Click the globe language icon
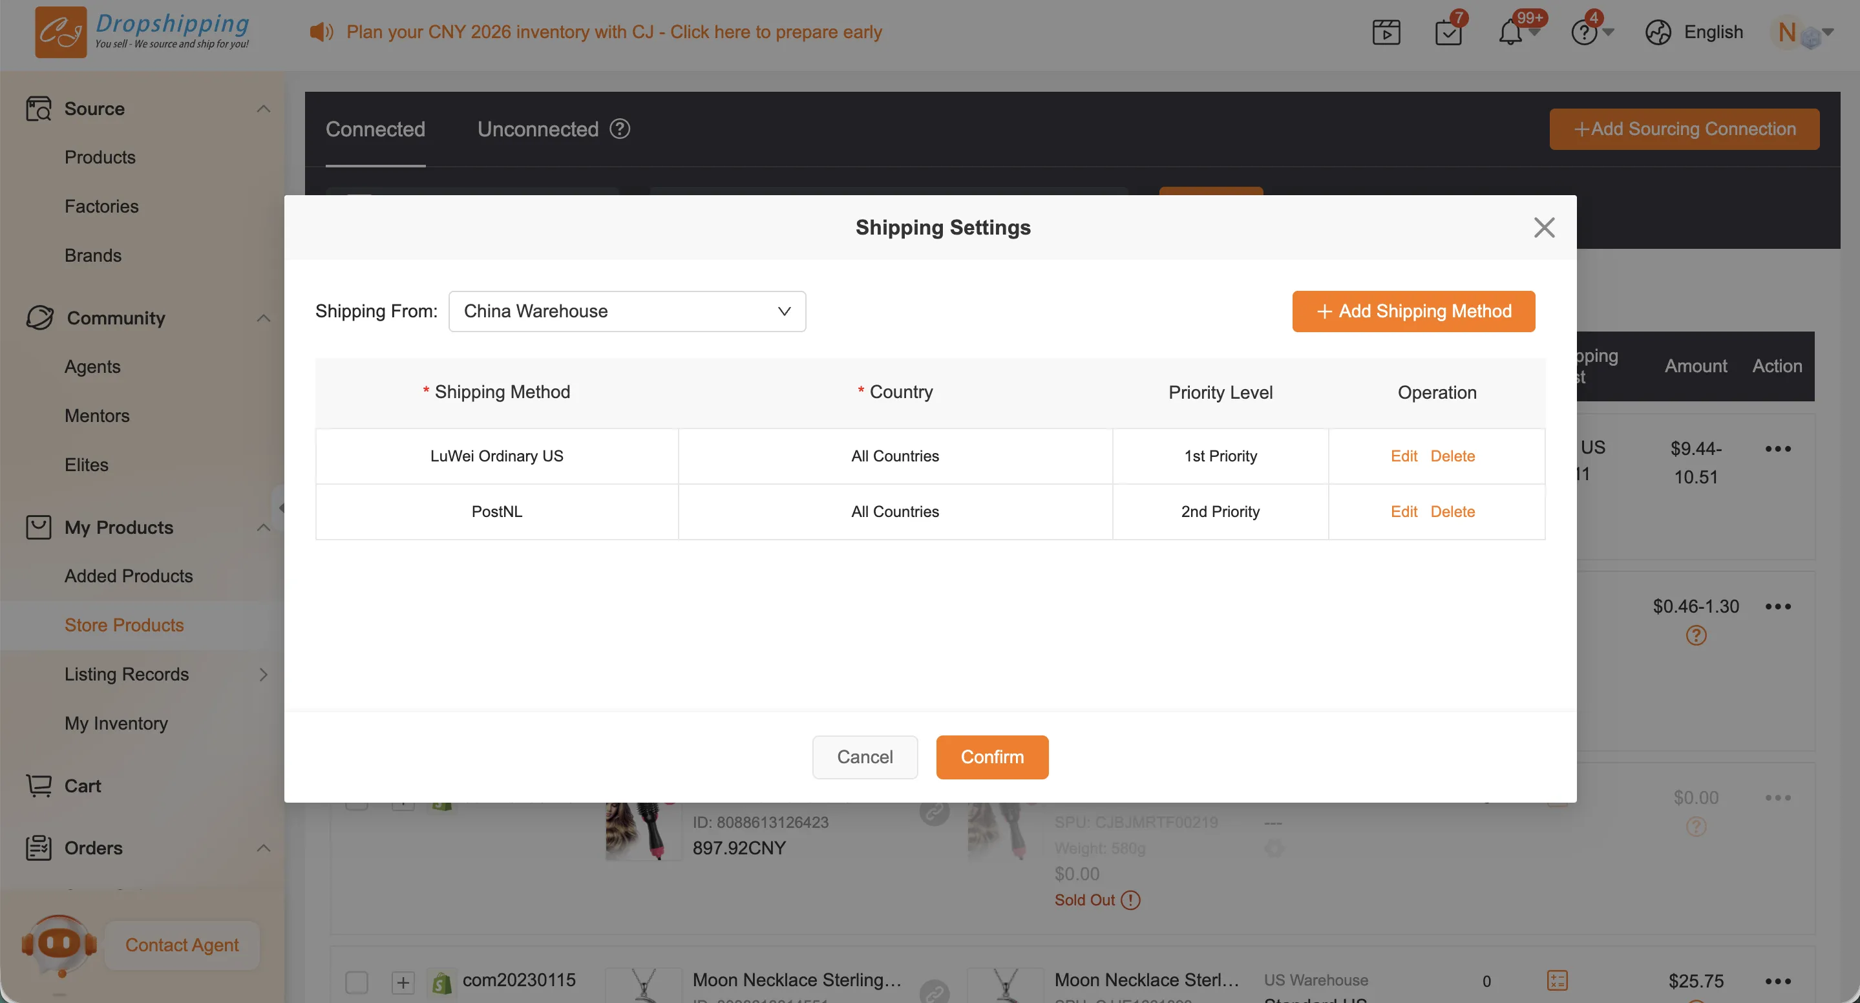This screenshot has height=1003, width=1860. click(1658, 32)
